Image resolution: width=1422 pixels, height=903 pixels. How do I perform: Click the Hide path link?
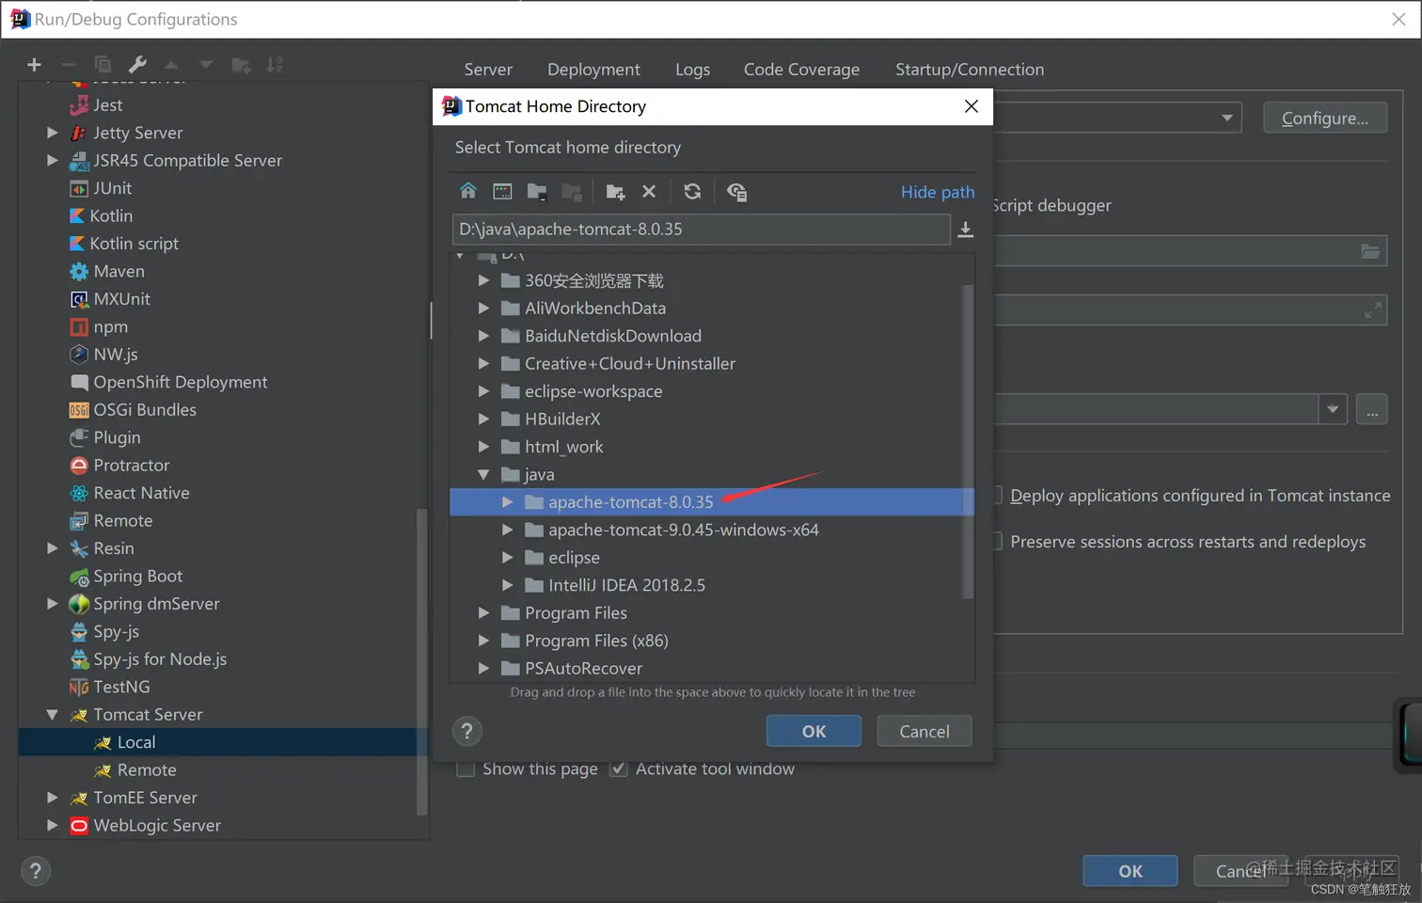coord(938,192)
